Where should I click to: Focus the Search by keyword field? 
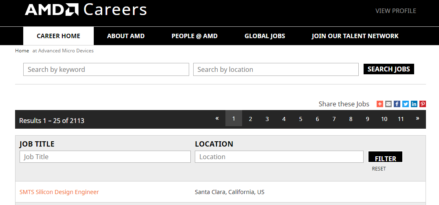[106, 69]
